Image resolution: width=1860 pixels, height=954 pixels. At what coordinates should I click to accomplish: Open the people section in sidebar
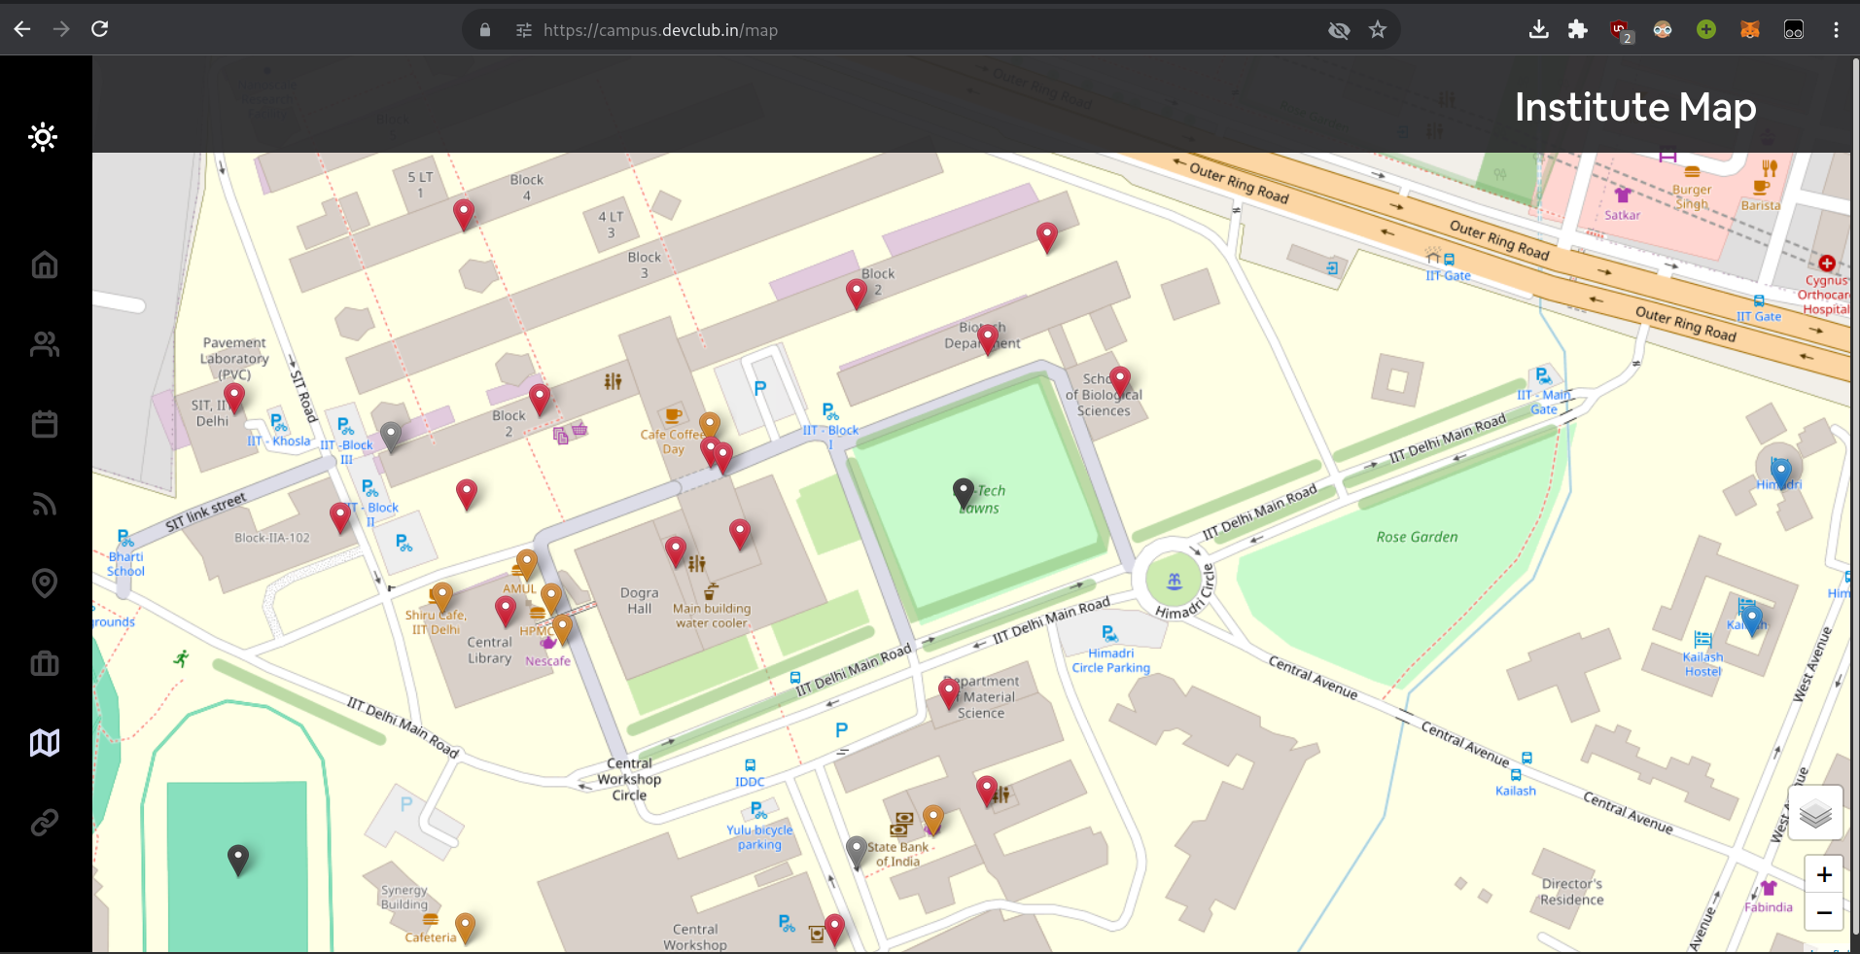coord(45,344)
